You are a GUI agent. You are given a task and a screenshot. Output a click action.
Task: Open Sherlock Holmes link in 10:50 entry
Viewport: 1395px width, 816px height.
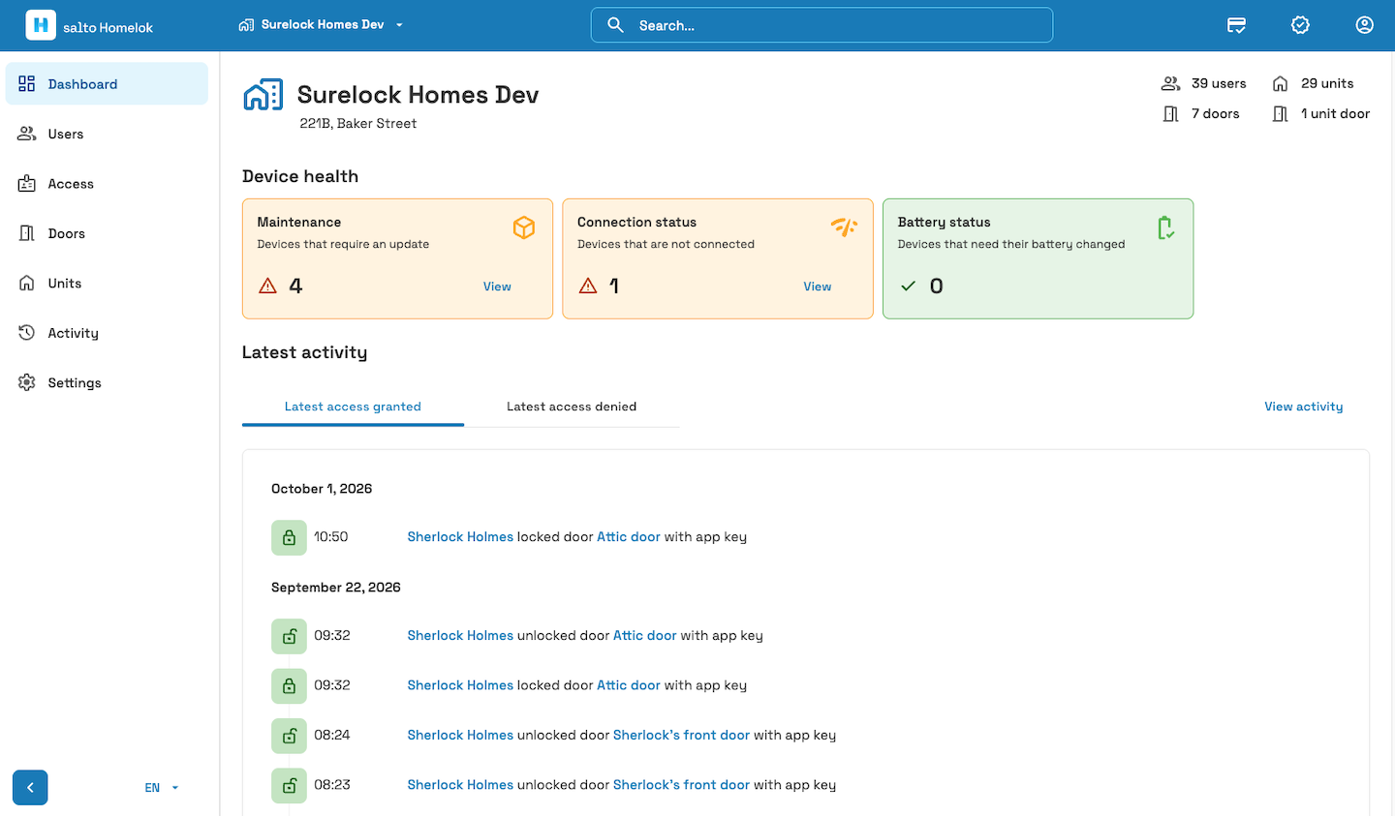tap(460, 537)
